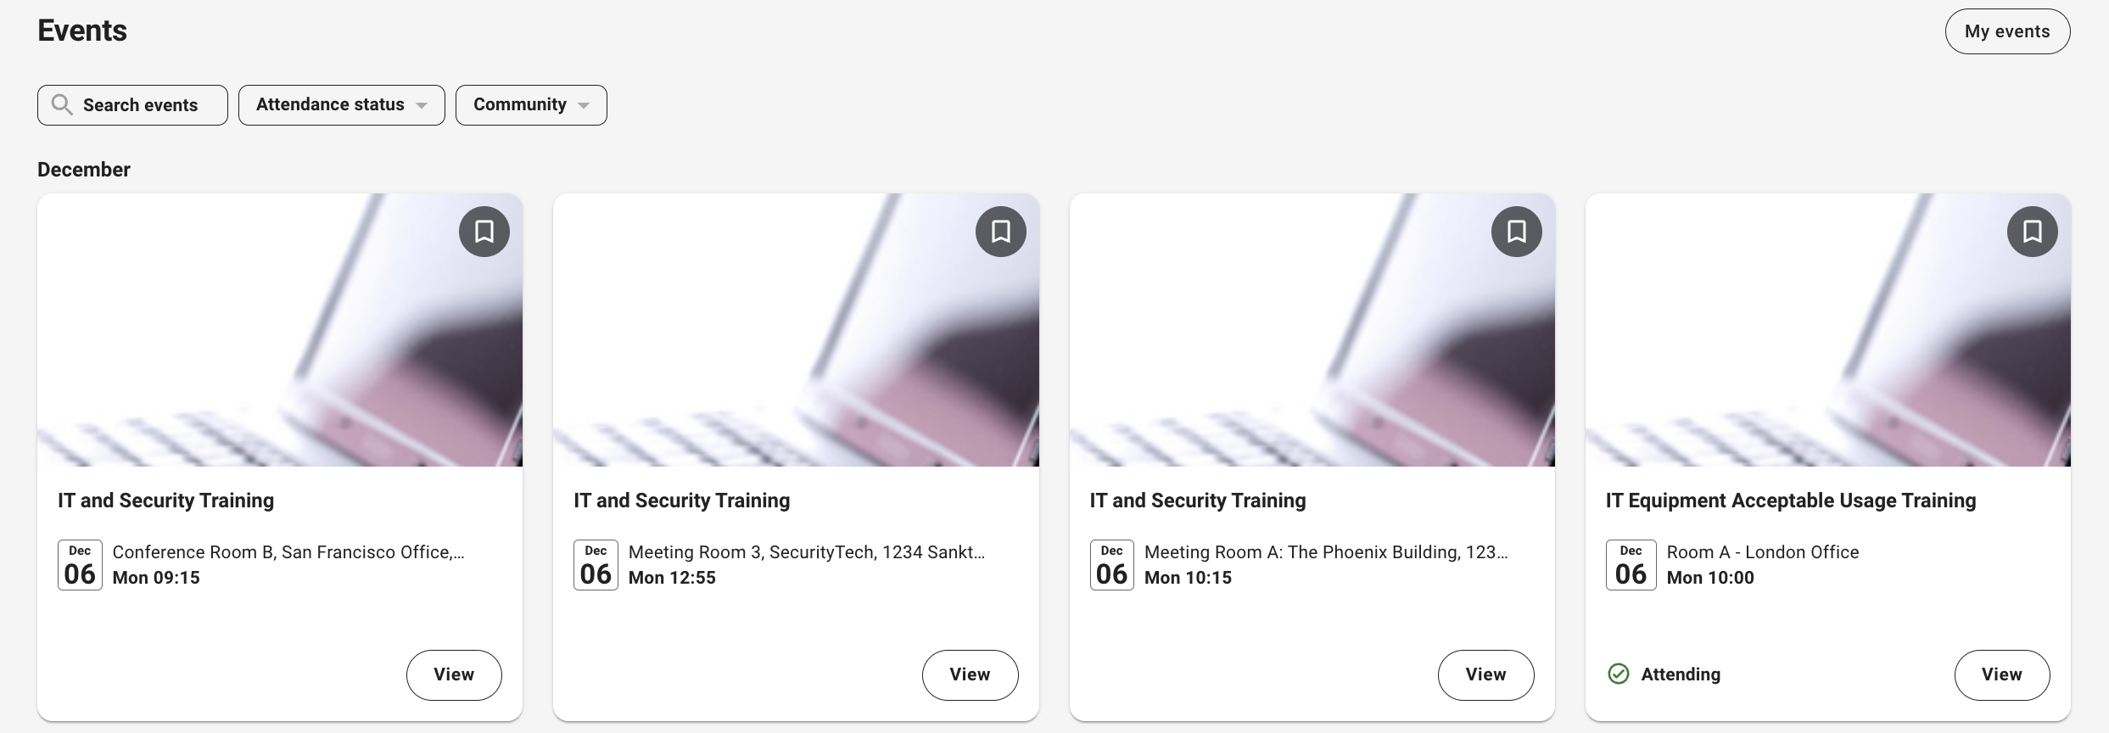
Task: Click Dec 06 date badge on Phoenix Building event
Action: pos(1111,565)
